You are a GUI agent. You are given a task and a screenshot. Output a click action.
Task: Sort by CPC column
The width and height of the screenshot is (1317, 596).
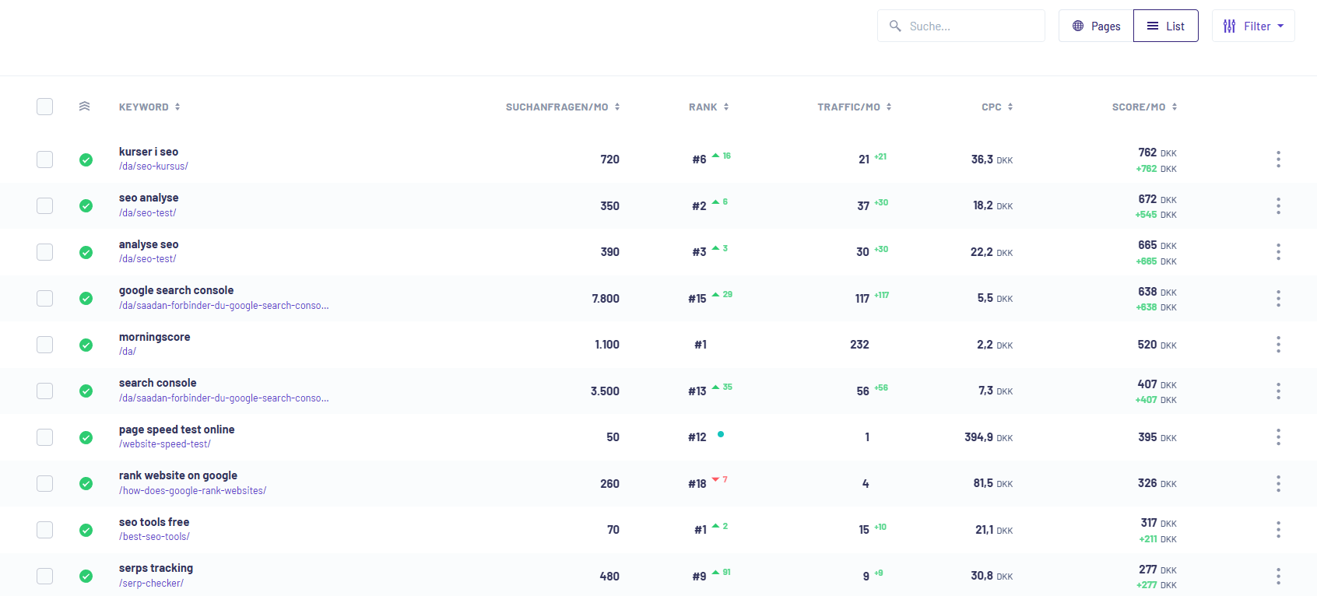pos(997,107)
